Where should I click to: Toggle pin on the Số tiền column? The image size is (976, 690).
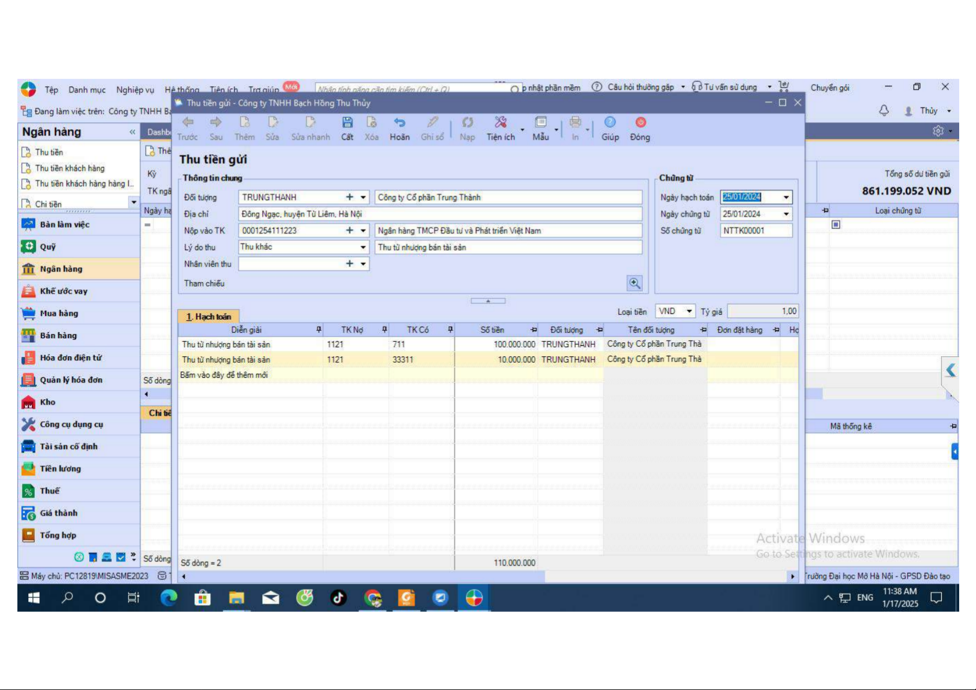click(x=533, y=330)
